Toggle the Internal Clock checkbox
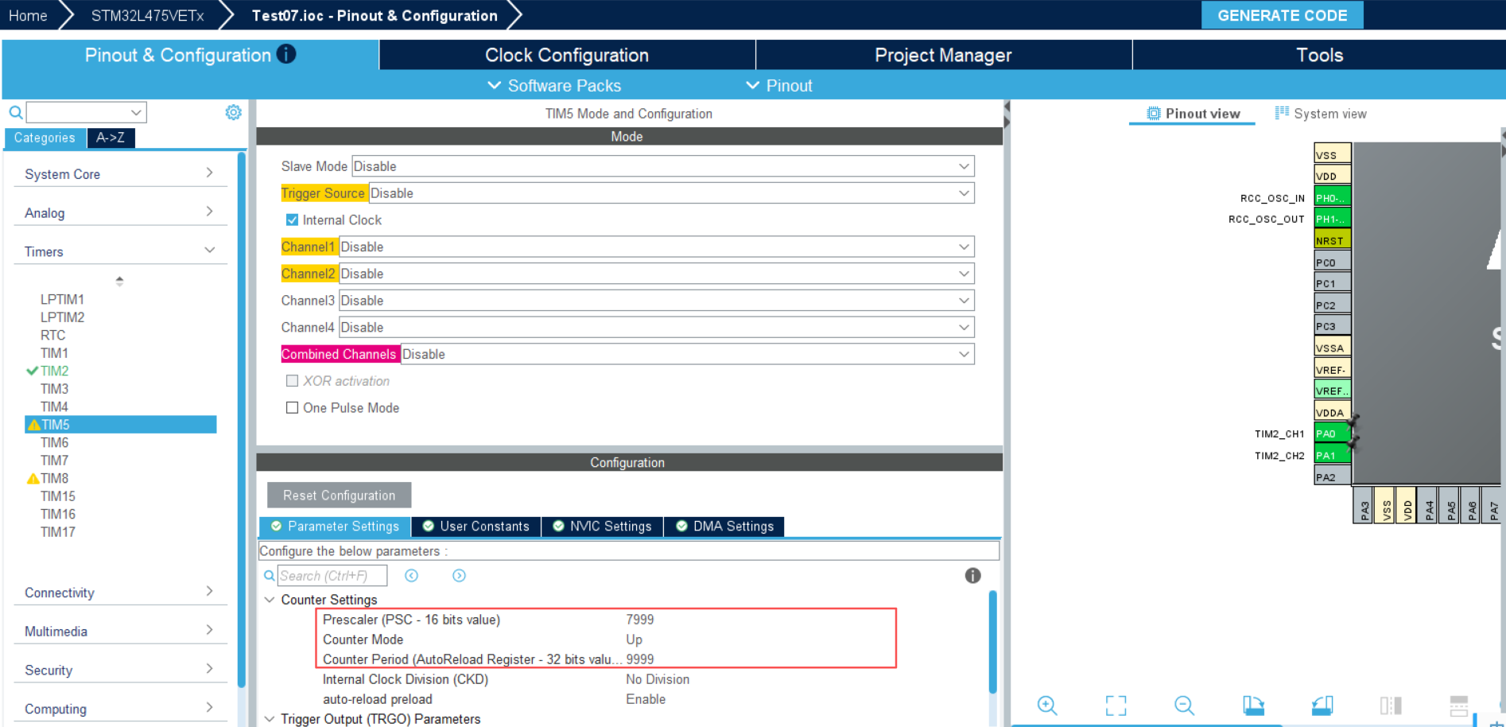Viewport: 1506px width, 727px height. (x=292, y=220)
